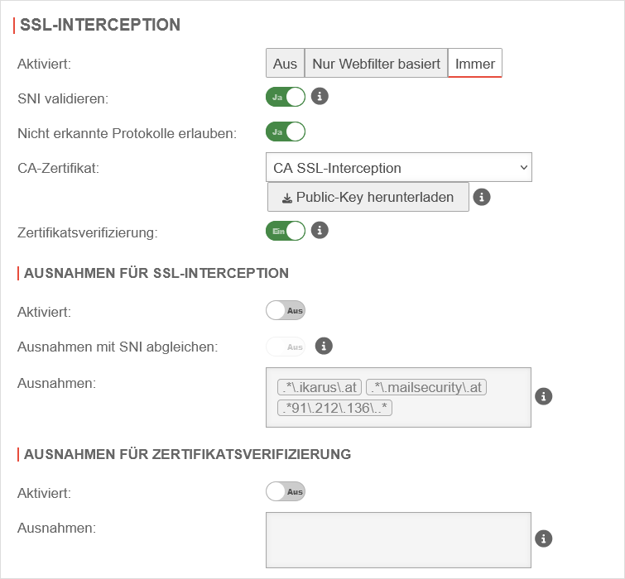Click the .*\.ikarus\.at exception tag
This screenshot has height=579, width=625.
320,387
